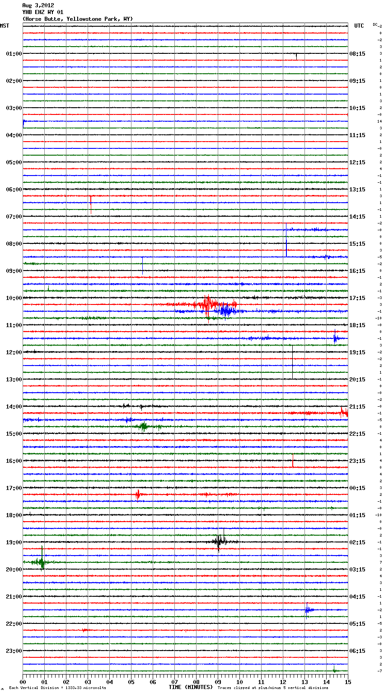Click minute axis tick label '03'
Image resolution: width=384 pixels, height=694 pixels.
point(88,682)
